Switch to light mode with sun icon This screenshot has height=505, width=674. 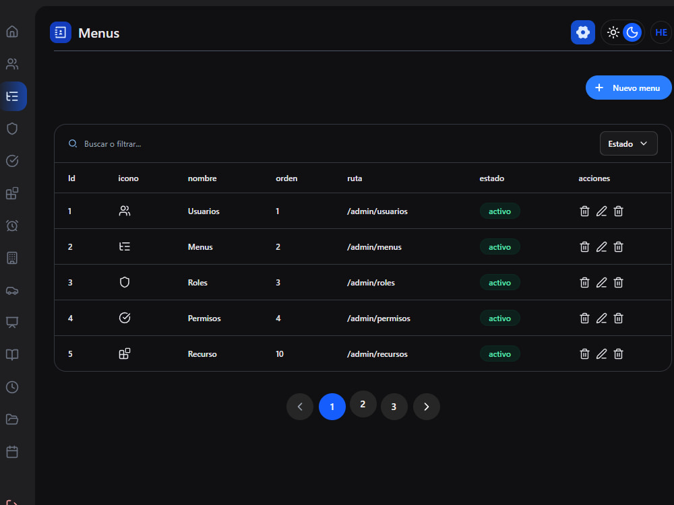point(613,32)
